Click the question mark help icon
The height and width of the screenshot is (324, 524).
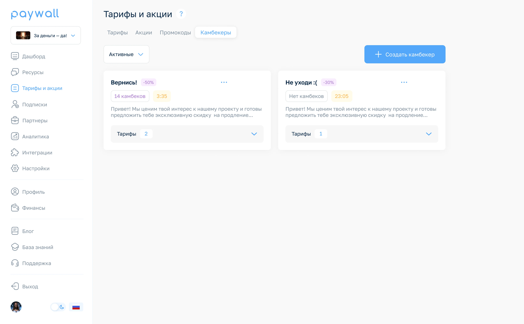pyautogui.click(x=181, y=14)
